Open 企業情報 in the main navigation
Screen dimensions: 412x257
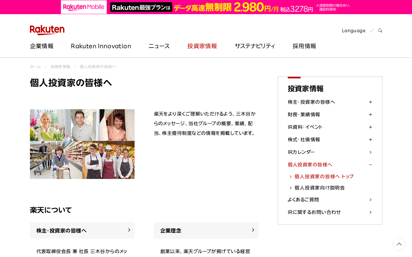(x=42, y=46)
